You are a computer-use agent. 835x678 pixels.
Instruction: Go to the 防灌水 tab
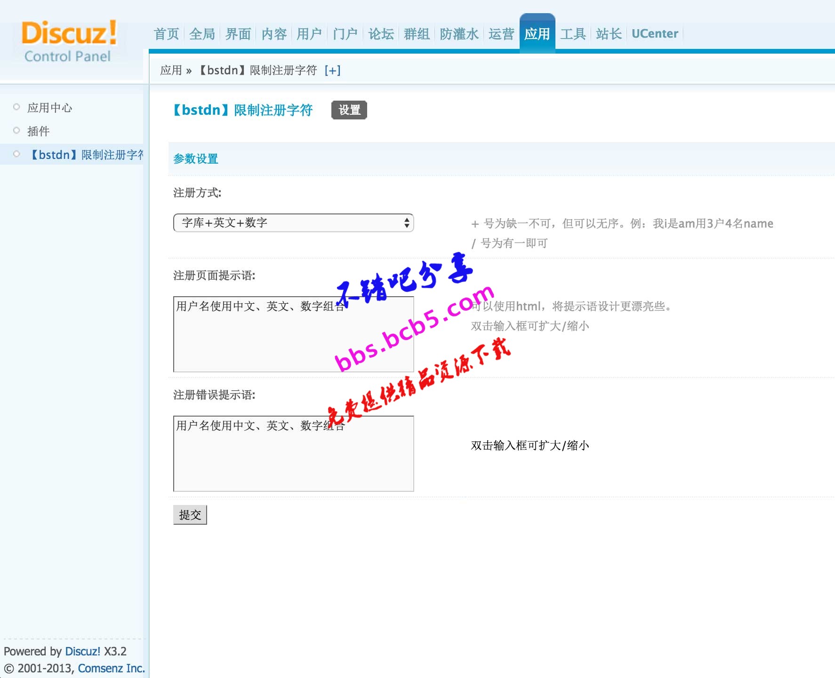[459, 34]
